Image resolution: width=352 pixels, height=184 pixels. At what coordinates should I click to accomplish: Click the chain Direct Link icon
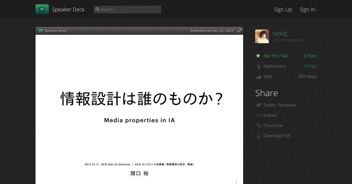258,126
